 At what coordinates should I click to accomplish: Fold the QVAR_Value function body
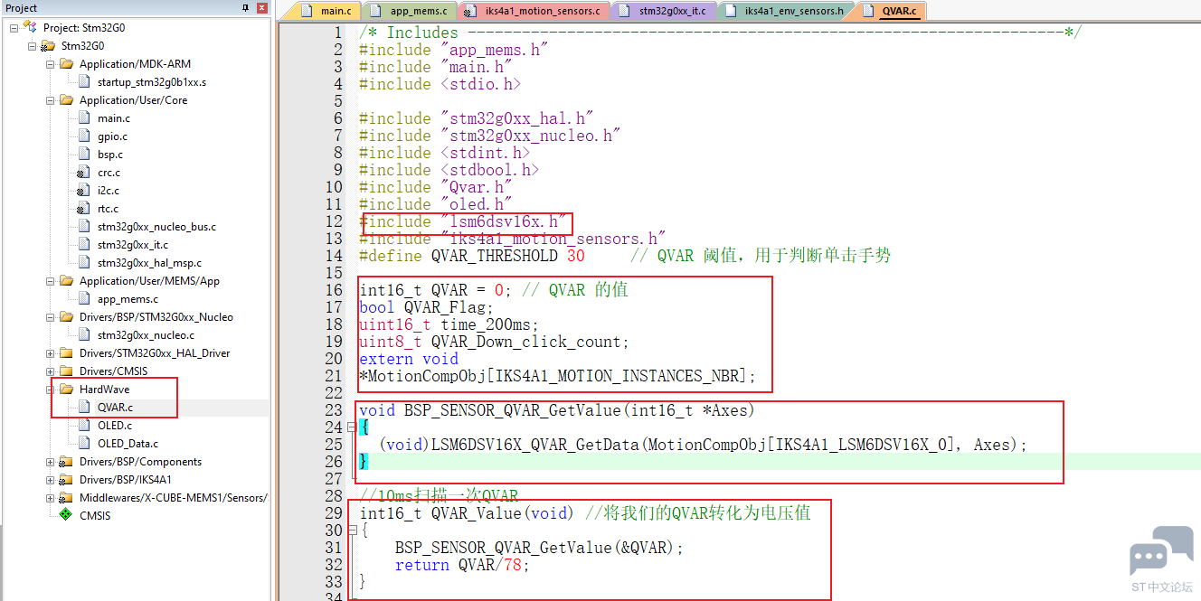pyautogui.click(x=351, y=531)
